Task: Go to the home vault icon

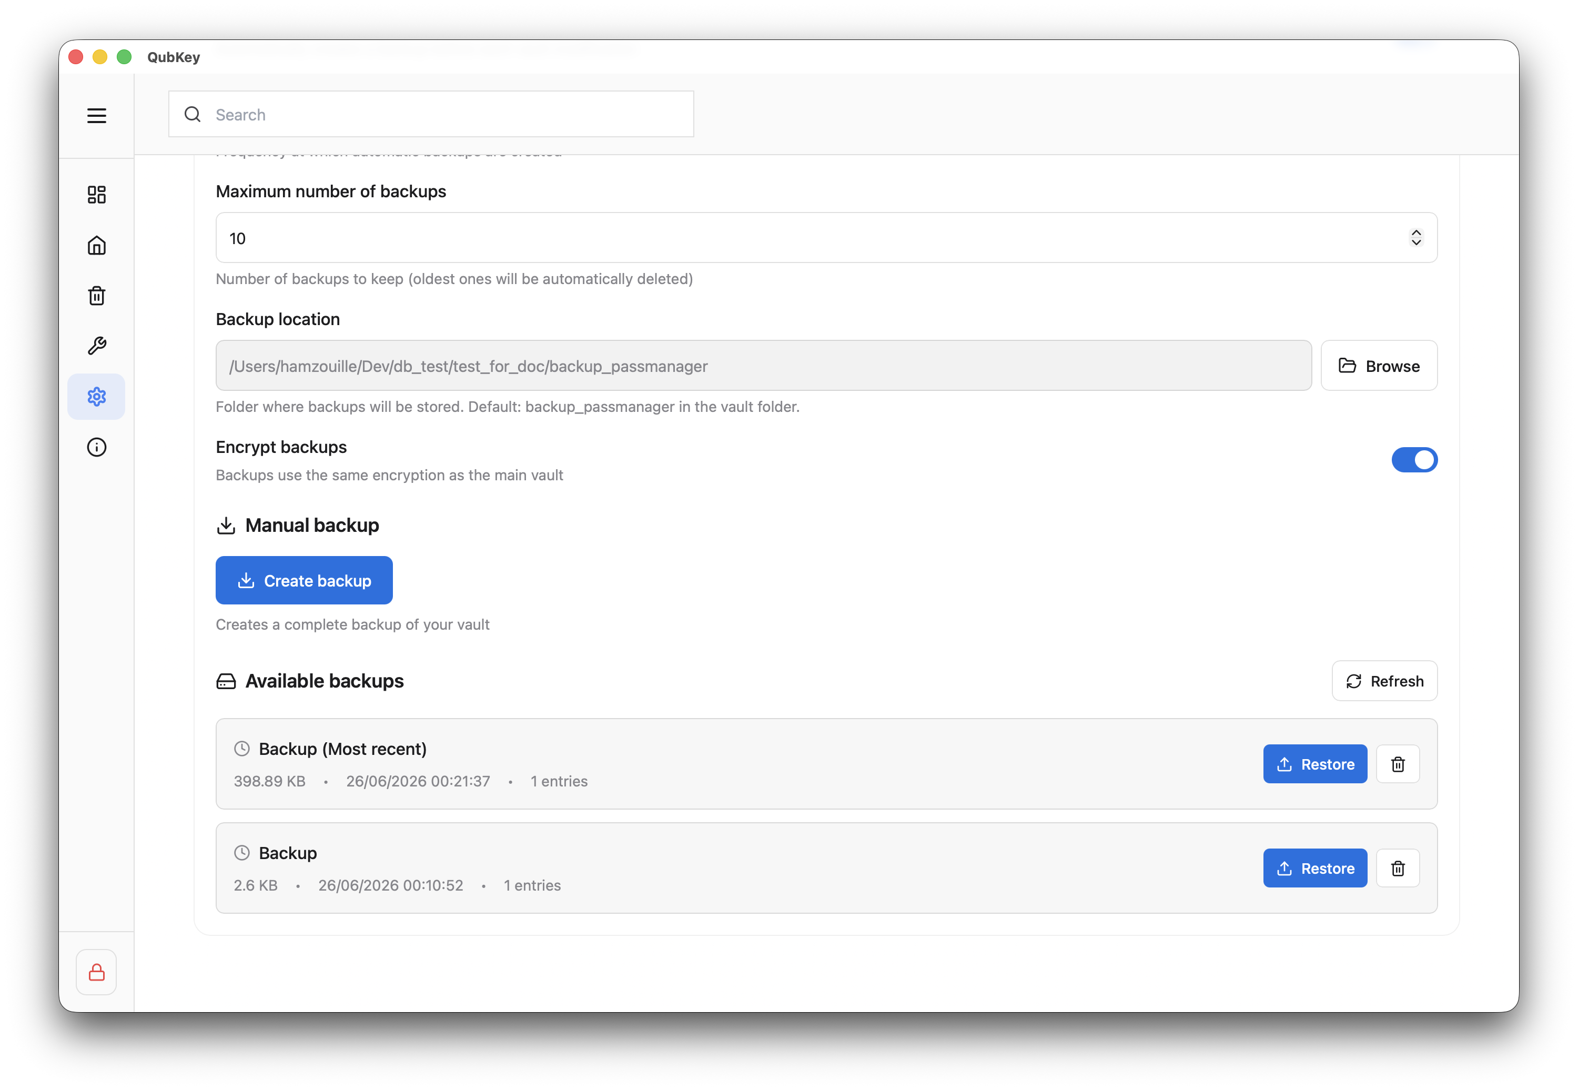Action: (96, 245)
